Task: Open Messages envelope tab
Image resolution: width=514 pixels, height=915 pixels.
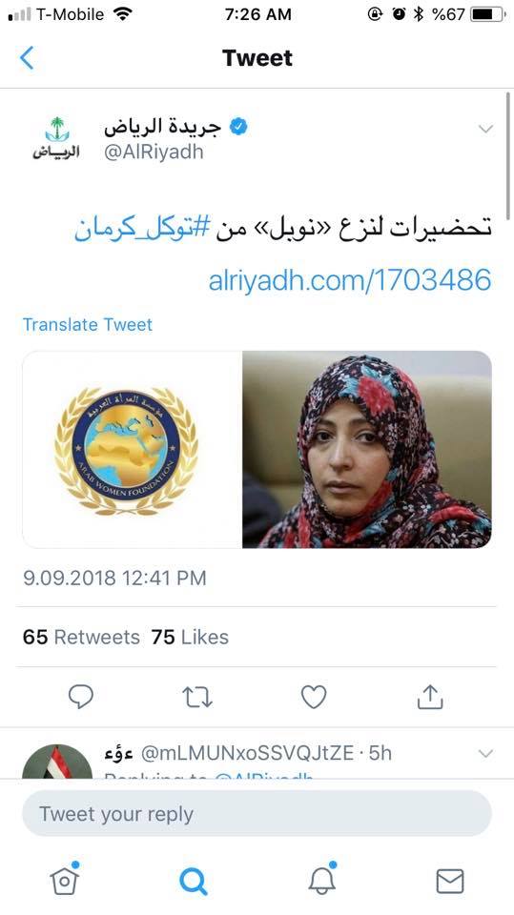Action: (450, 881)
